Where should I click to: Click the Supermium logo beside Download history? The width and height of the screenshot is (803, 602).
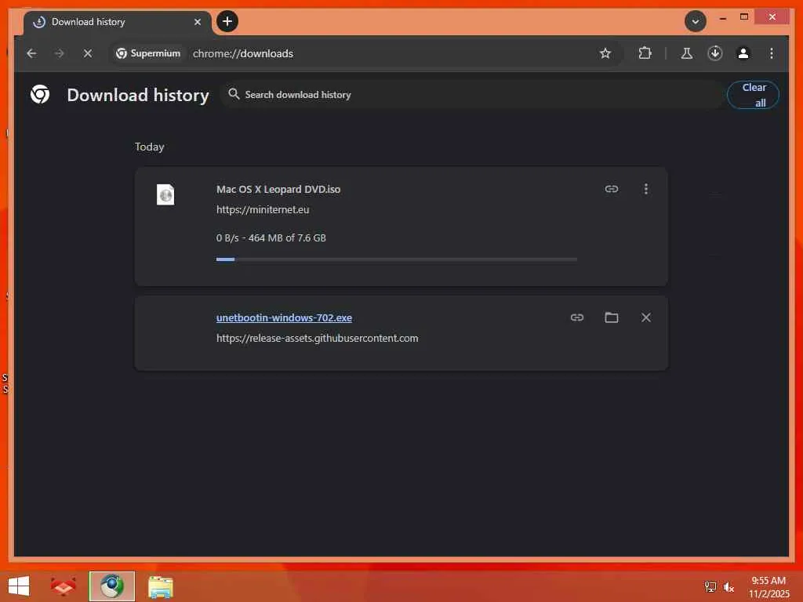pos(40,95)
